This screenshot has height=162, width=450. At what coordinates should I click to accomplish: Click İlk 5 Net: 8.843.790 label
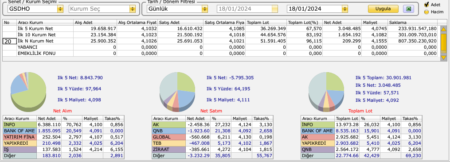coord(80,78)
